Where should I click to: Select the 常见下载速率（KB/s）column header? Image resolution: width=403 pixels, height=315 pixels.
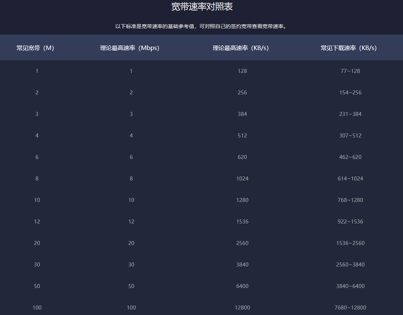point(349,48)
